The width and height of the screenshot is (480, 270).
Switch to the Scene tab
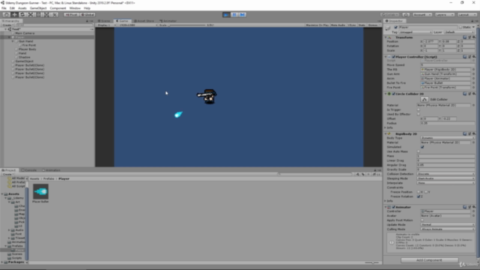pos(104,21)
